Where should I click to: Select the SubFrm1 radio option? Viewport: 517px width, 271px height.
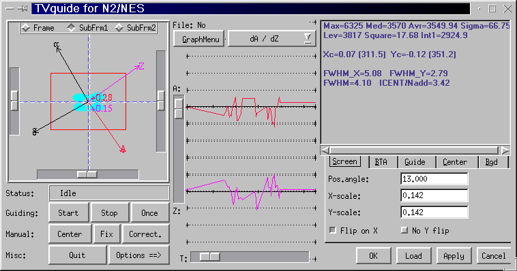(88, 28)
